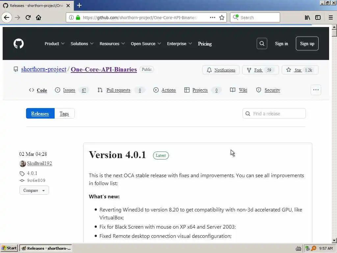Open the Library icon in the toolbar
This screenshot has width=337, height=253.
tap(307, 17)
